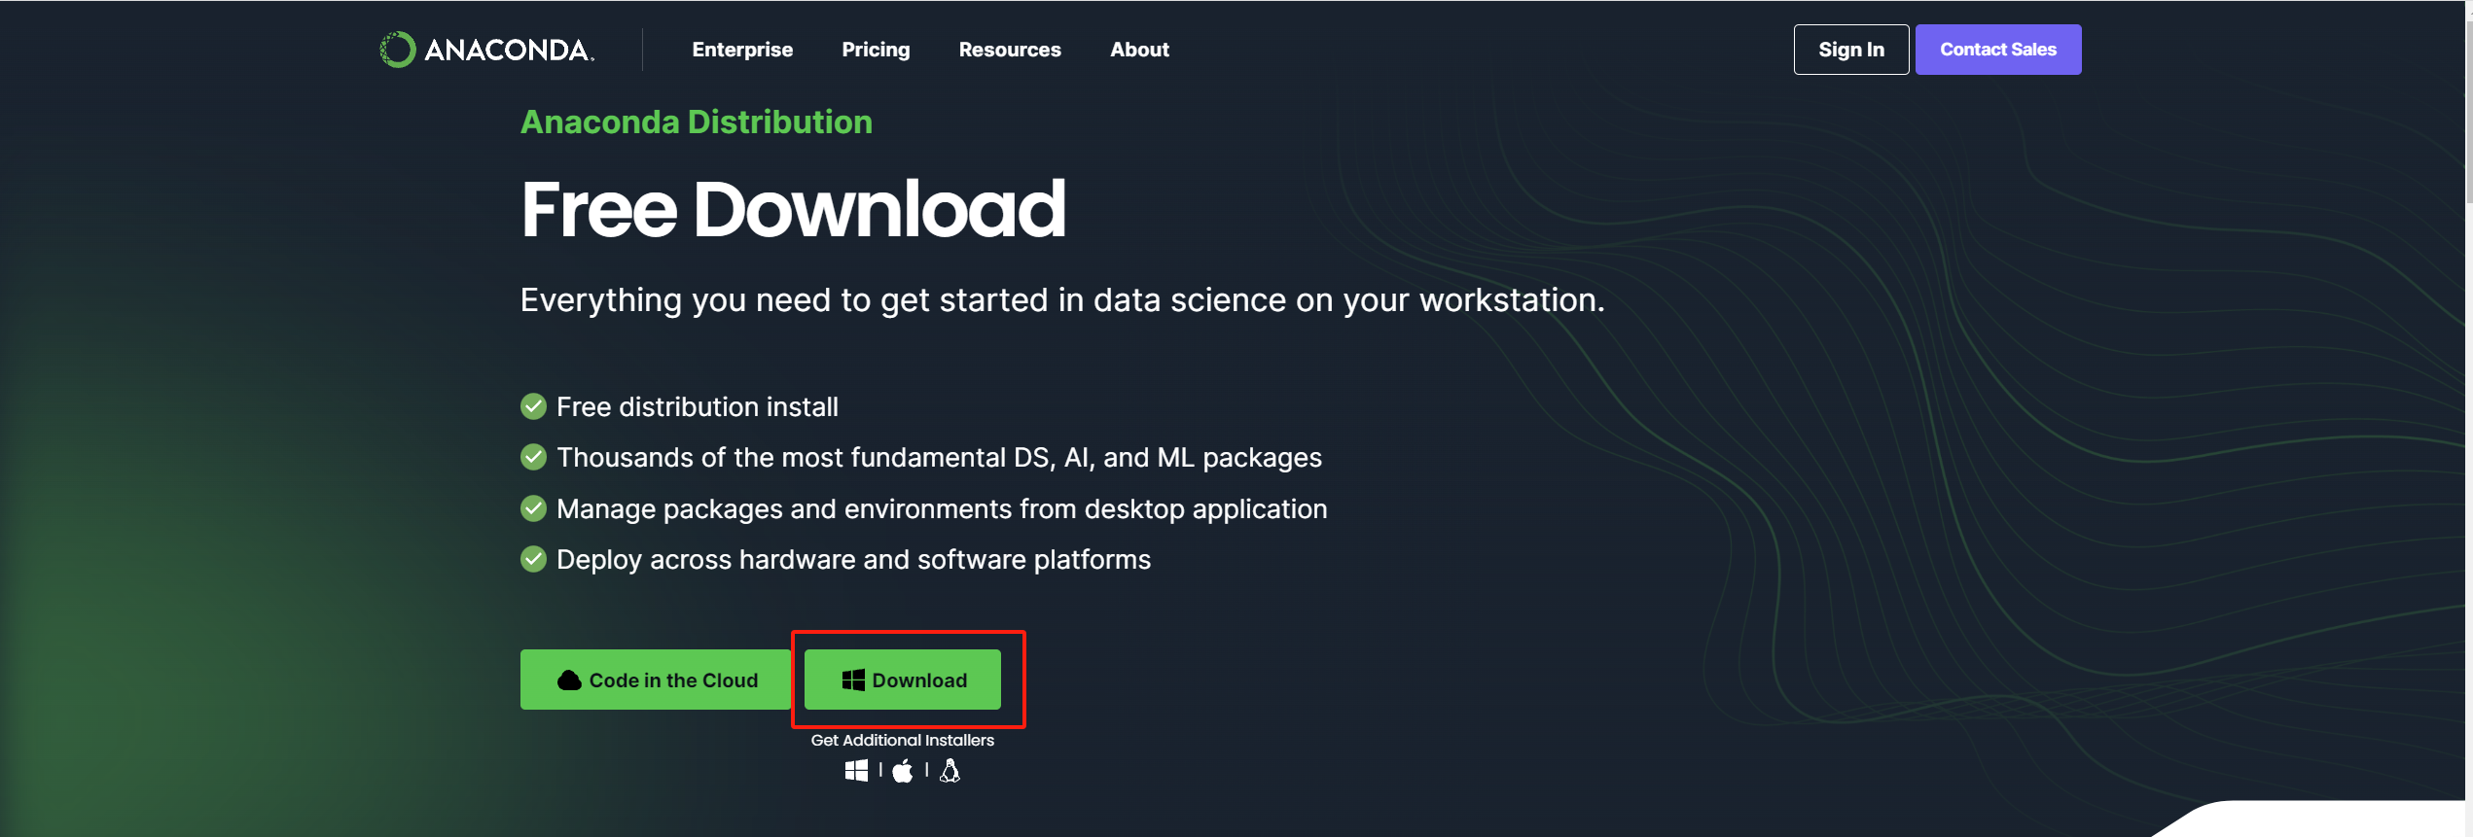The height and width of the screenshot is (837, 2473).
Task: Click 'Thousands of the most fundamental' packages line
Action: pyautogui.click(x=939, y=457)
